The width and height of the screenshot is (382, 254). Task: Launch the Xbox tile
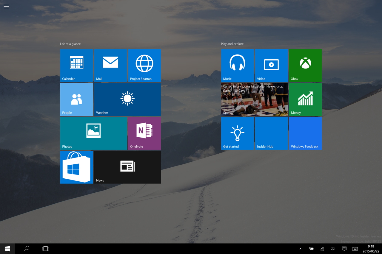tap(305, 66)
